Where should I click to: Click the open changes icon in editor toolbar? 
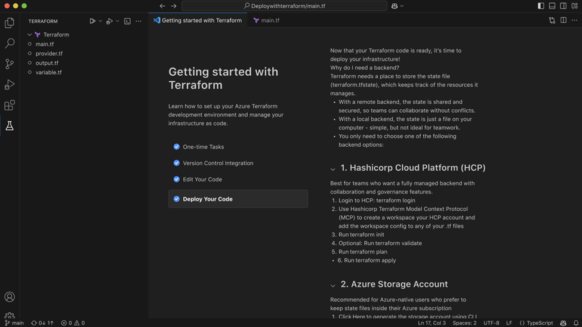[x=552, y=20]
